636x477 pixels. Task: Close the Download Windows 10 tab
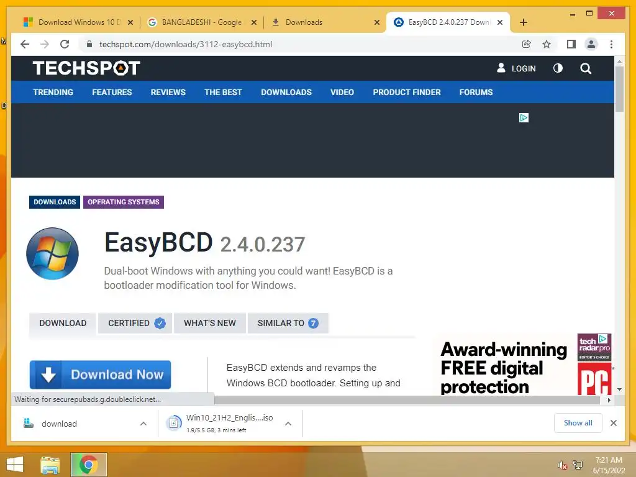pyautogui.click(x=130, y=22)
